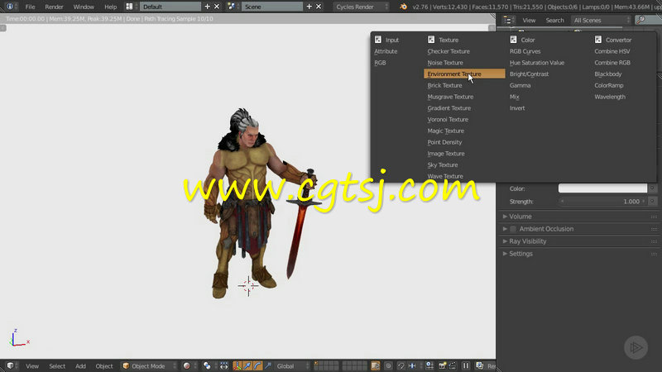Open the 3D view Add menu

coord(80,366)
